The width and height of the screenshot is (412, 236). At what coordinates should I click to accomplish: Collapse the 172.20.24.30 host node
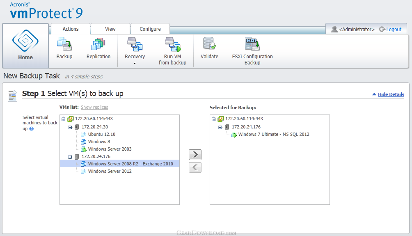tap(70, 128)
